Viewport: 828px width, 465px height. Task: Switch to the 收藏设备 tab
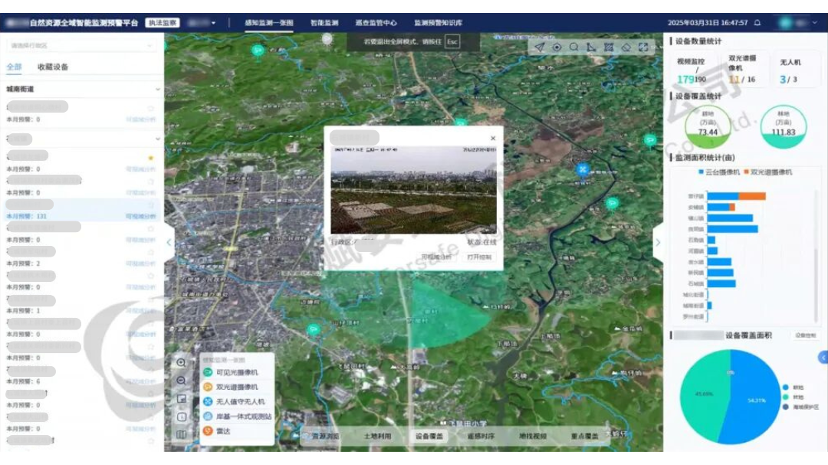coord(53,67)
